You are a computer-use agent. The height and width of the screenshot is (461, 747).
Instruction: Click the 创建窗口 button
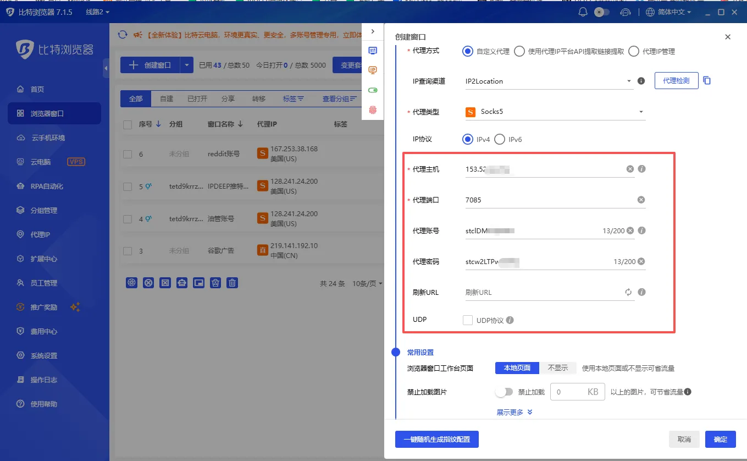click(x=150, y=65)
